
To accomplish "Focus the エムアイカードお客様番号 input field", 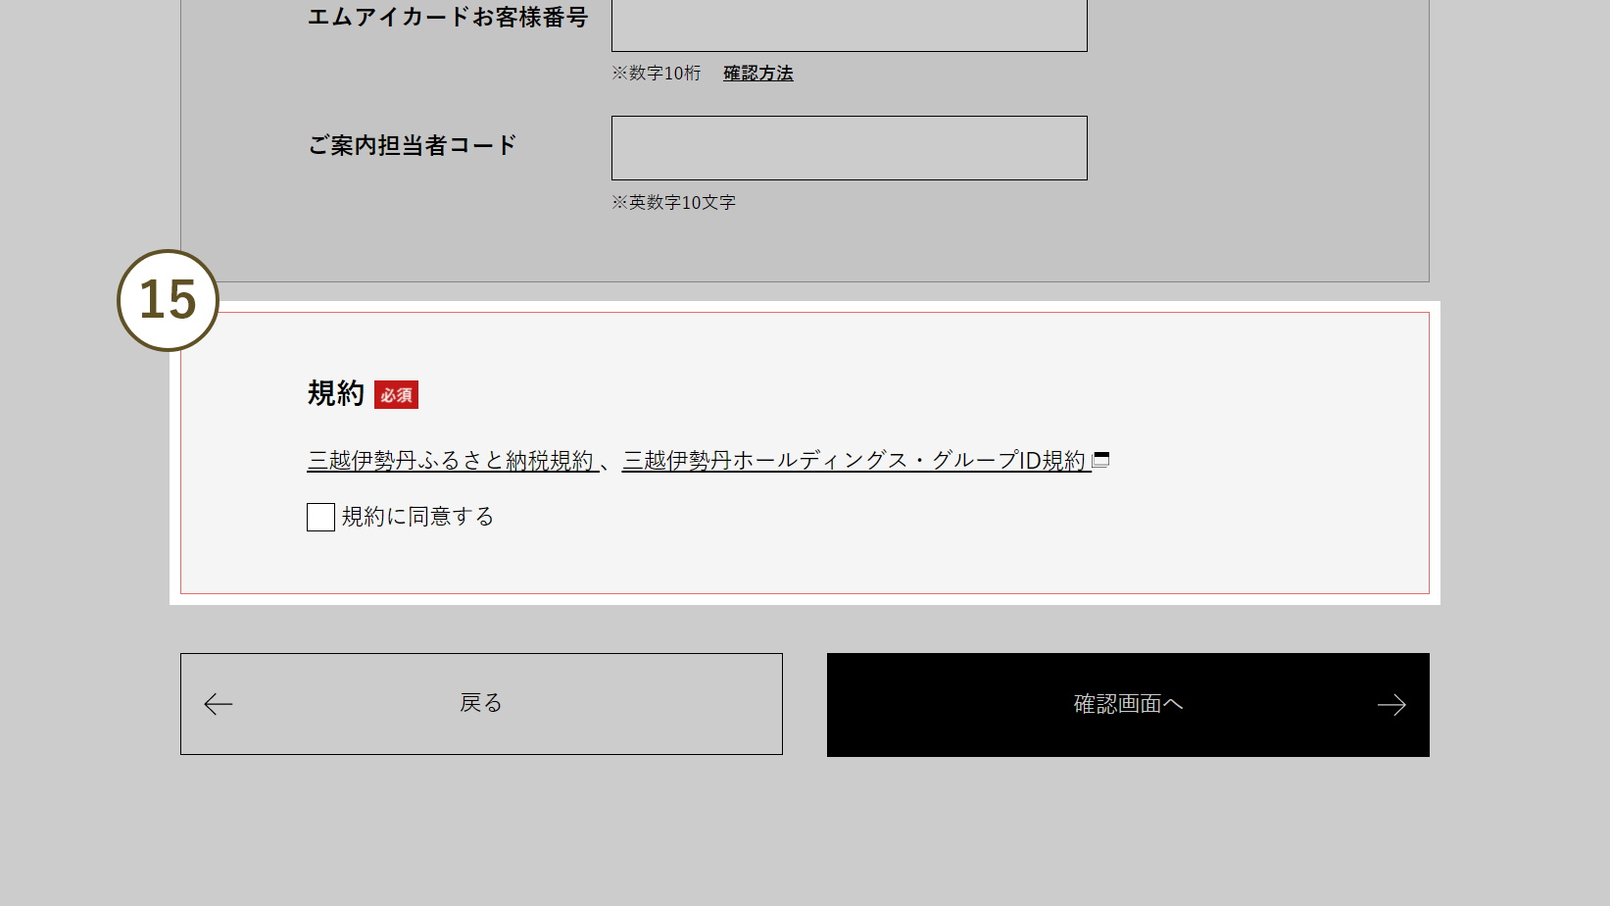I will (x=849, y=25).
